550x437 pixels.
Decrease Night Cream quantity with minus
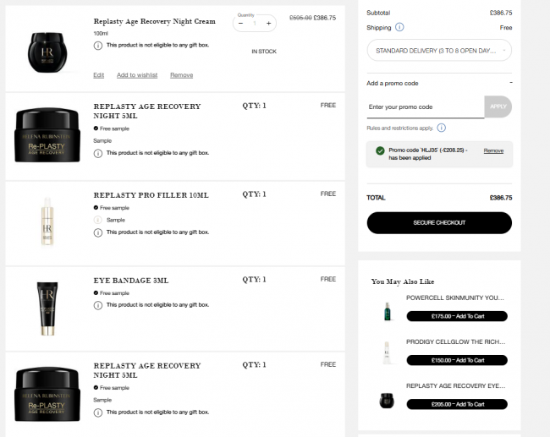tap(240, 24)
